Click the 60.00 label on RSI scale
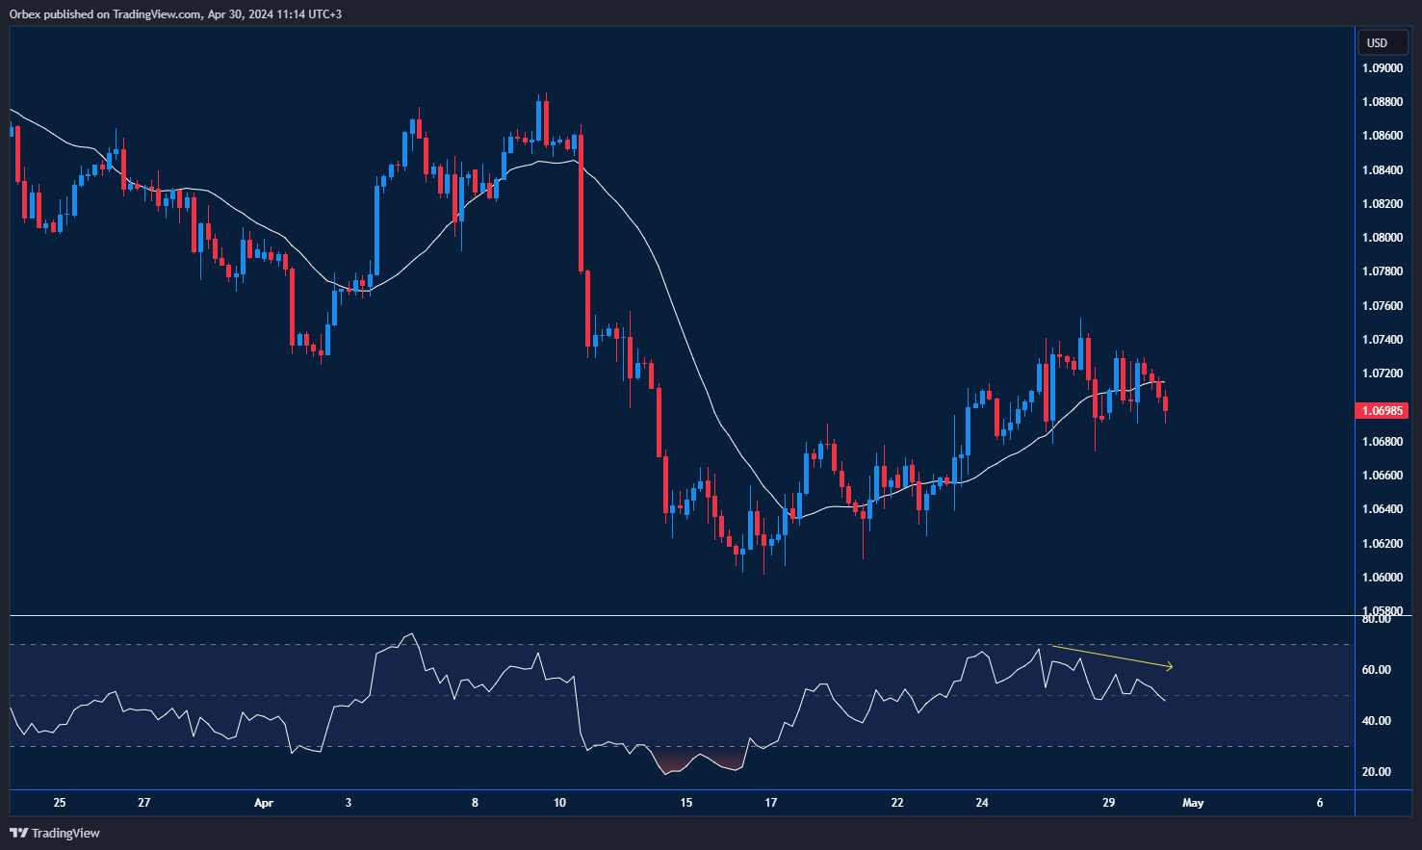1422x850 pixels. [1376, 670]
